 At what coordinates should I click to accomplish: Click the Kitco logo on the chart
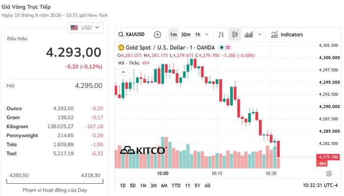[x=143, y=150]
